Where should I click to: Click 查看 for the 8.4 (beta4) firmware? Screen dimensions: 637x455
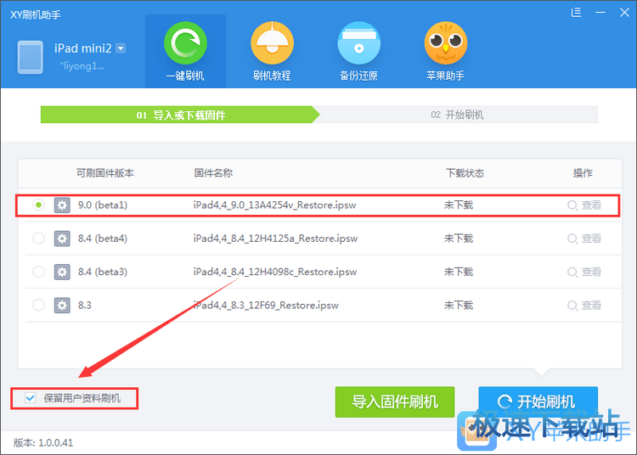(x=584, y=239)
